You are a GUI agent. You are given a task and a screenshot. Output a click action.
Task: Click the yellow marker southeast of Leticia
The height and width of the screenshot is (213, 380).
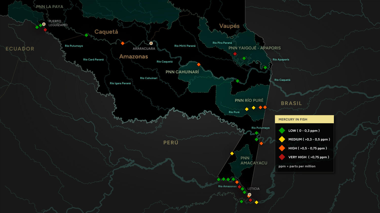256,202
